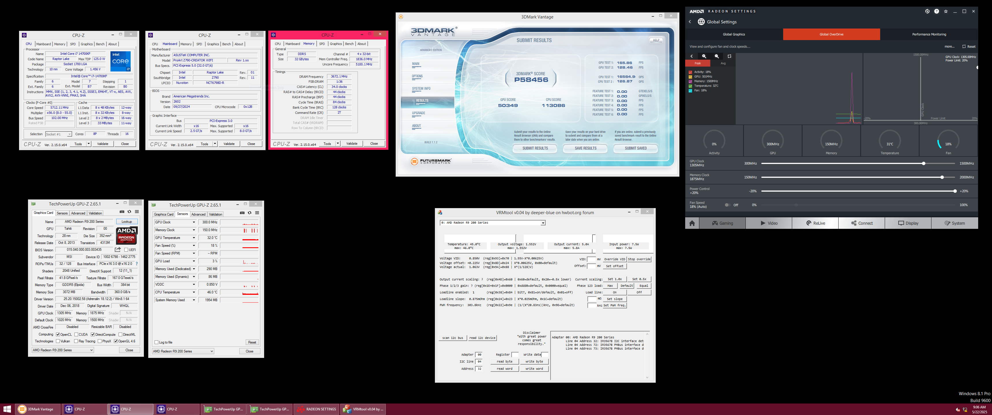
Task: Uncheck the Activity graph checkbox in Radeon Settings
Action: (x=690, y=72)
